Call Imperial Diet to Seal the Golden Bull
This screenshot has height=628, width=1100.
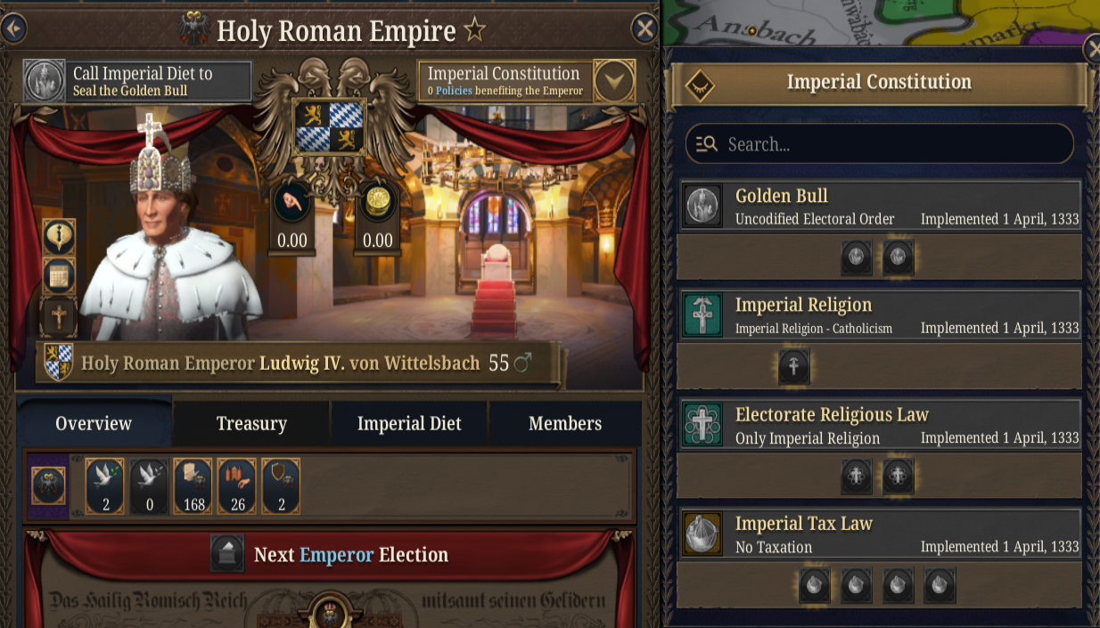point(138,81)
